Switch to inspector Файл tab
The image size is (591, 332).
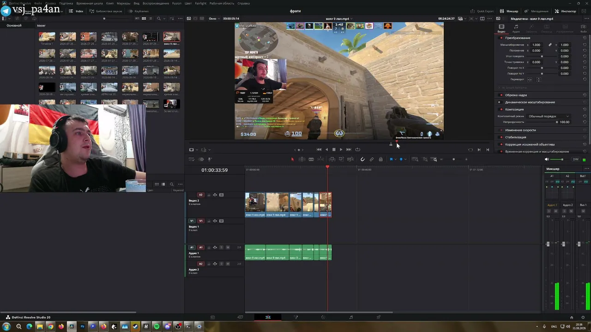click(584, 29)
